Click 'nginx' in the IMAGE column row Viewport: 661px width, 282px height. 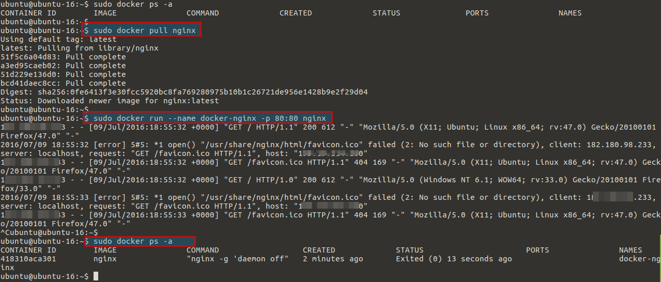click(x=105, y=259)
